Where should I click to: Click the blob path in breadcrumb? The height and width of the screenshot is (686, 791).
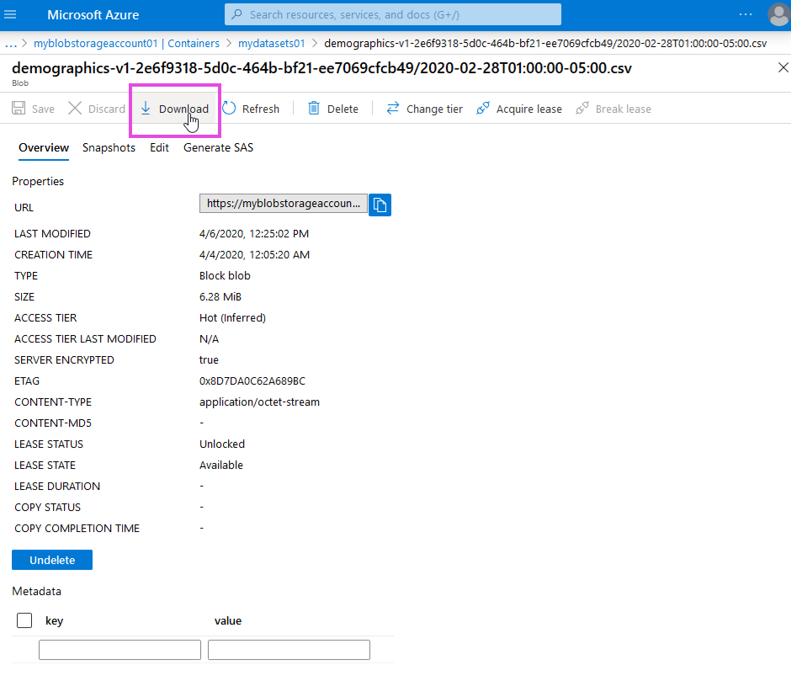point(545,44)
